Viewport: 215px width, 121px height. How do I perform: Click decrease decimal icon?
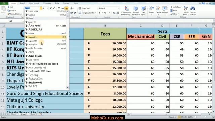coord(118,13)
